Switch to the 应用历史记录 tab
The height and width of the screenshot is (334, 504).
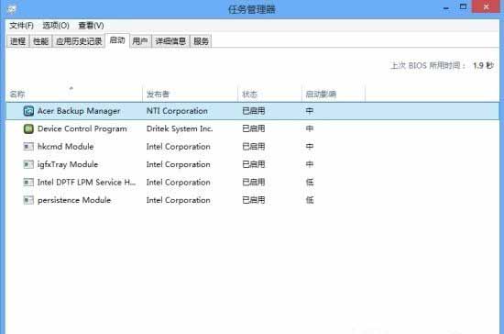(x=79, y=41)
